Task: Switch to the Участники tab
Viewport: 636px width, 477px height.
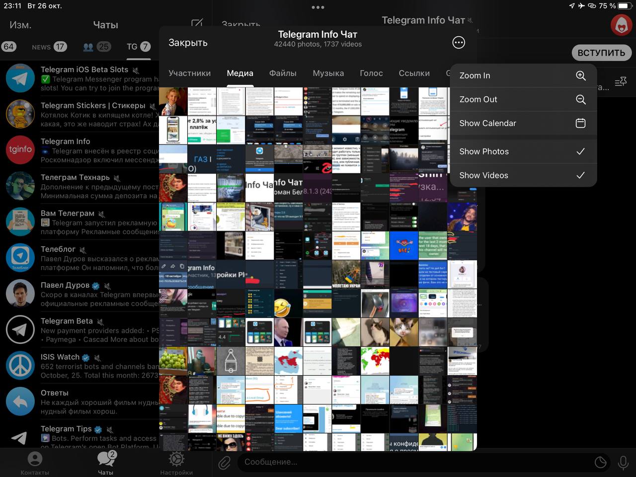Action: 189,74
